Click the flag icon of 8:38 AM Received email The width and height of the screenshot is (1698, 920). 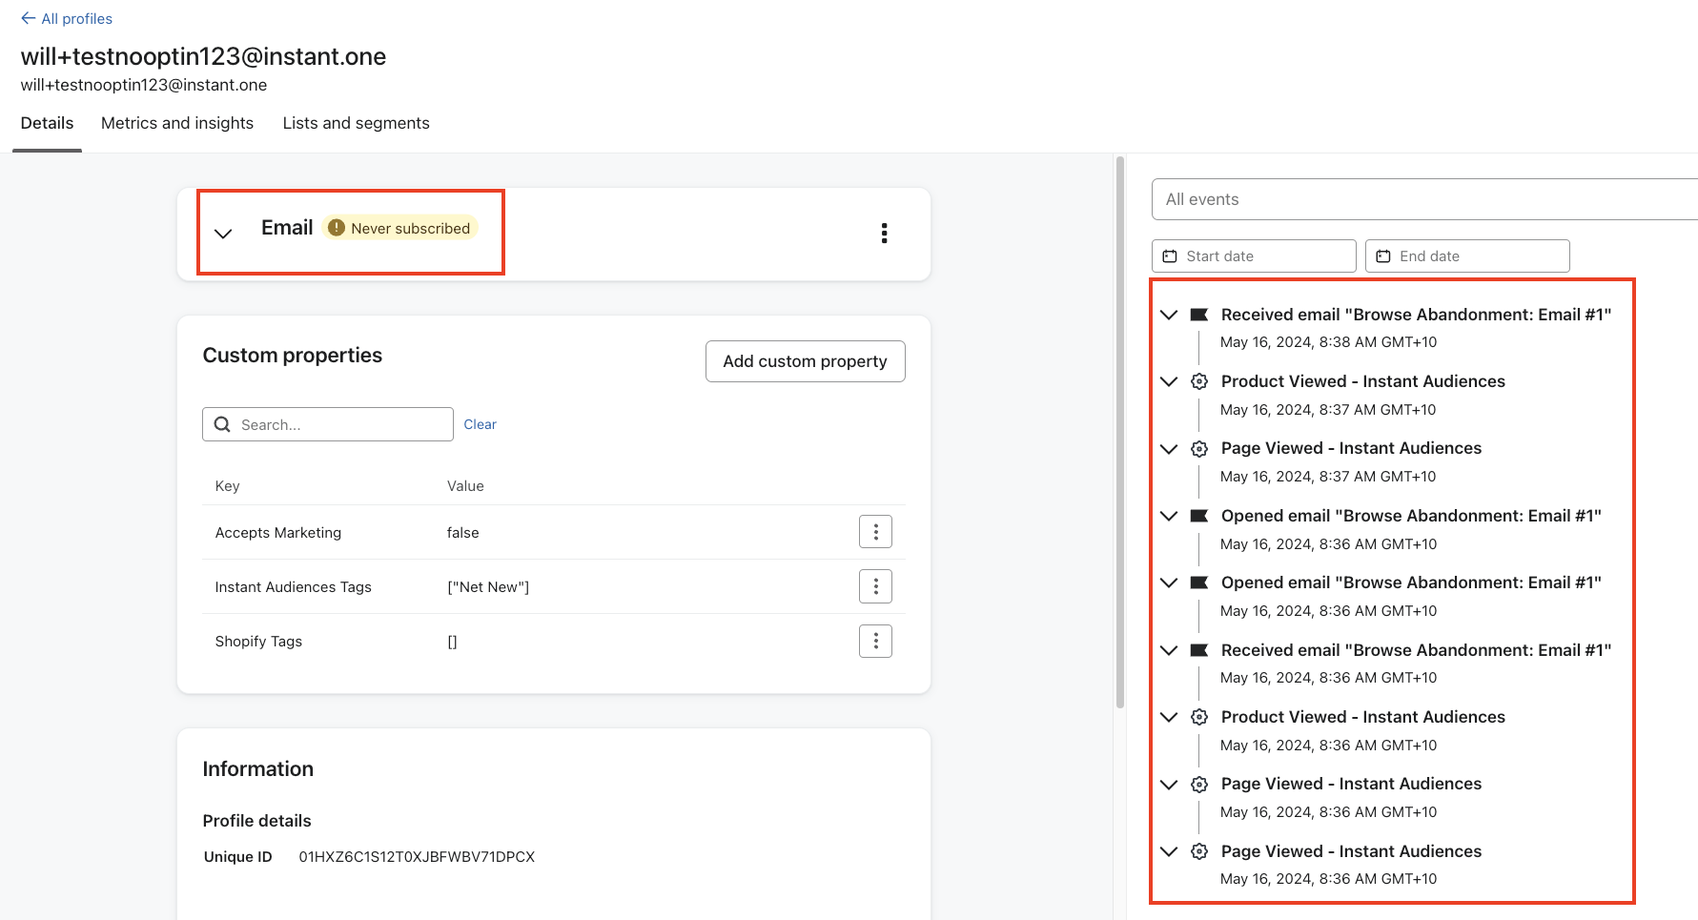click(1199, 315)
